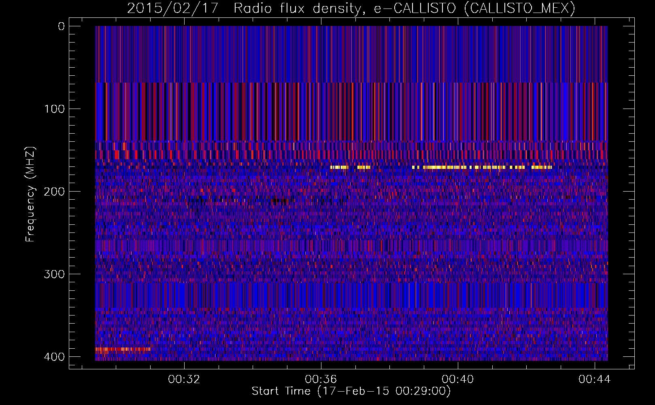655x405 pixels.
Task: Click the x-axis time label '00:36'
Action: (321, 379)
